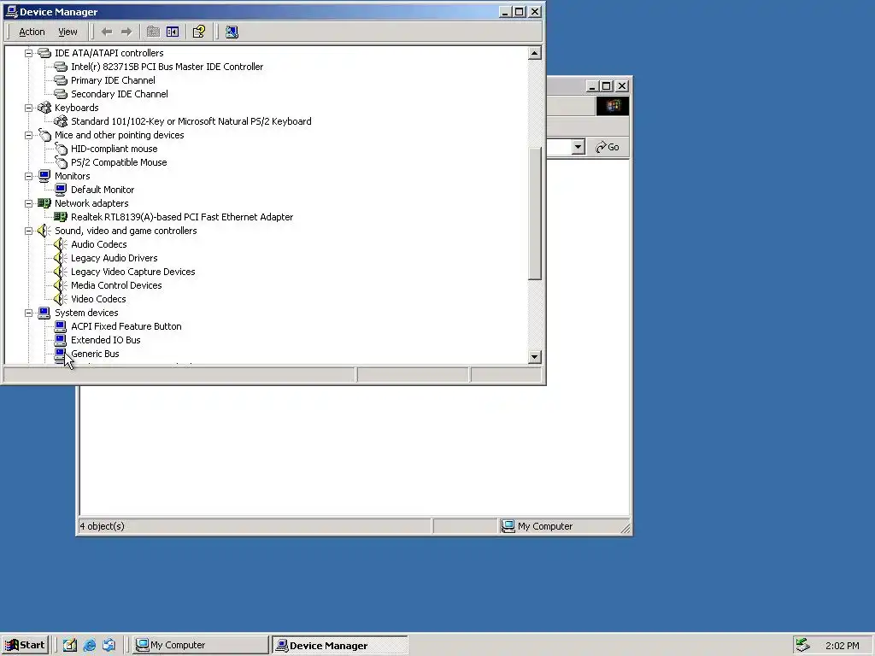Click the PS/2 Compatible Mouse icon
Screen dimensions: 875x656
point(61,162)
